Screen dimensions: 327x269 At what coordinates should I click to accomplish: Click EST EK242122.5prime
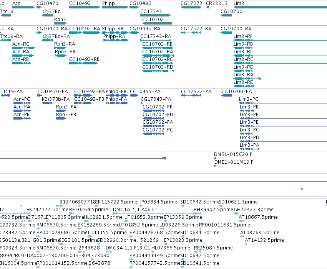(47, 210)
